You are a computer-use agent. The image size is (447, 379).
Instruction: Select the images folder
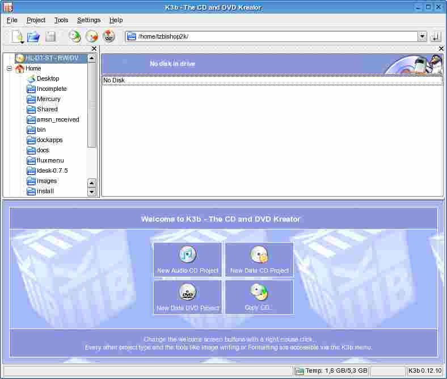42,181
